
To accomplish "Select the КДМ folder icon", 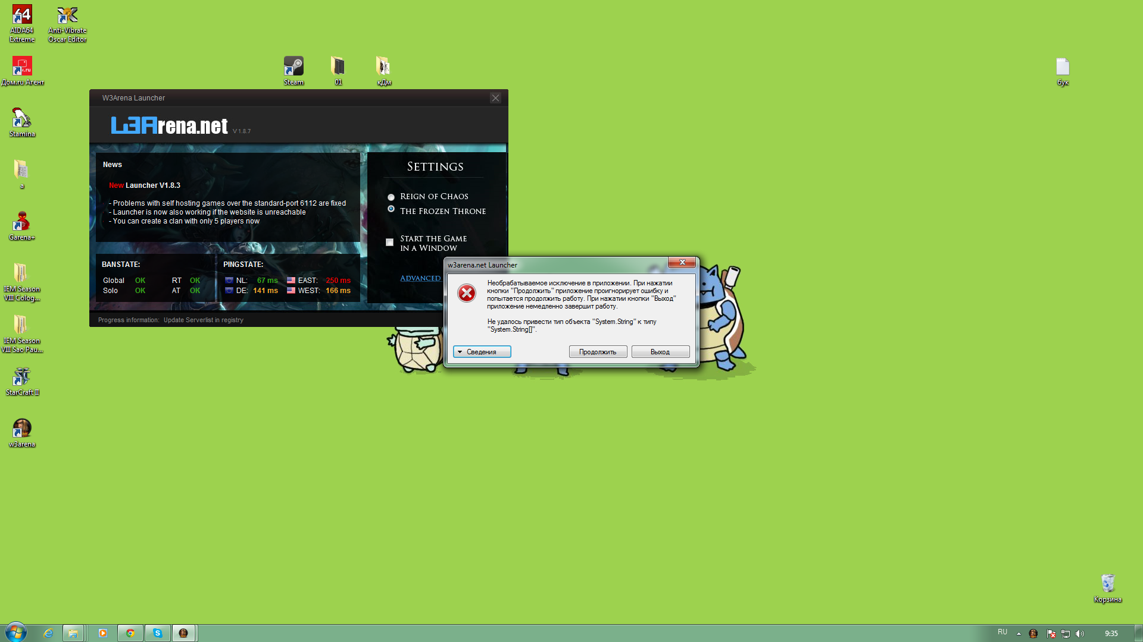I will [384, 70].
